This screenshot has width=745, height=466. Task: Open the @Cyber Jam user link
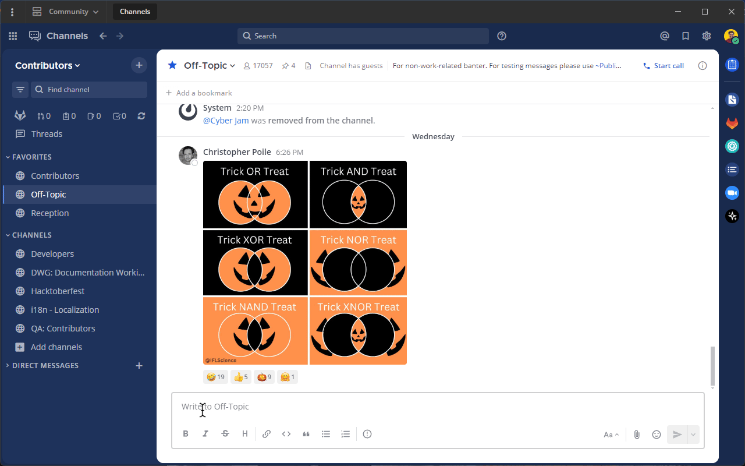click(x=226, y=120)
